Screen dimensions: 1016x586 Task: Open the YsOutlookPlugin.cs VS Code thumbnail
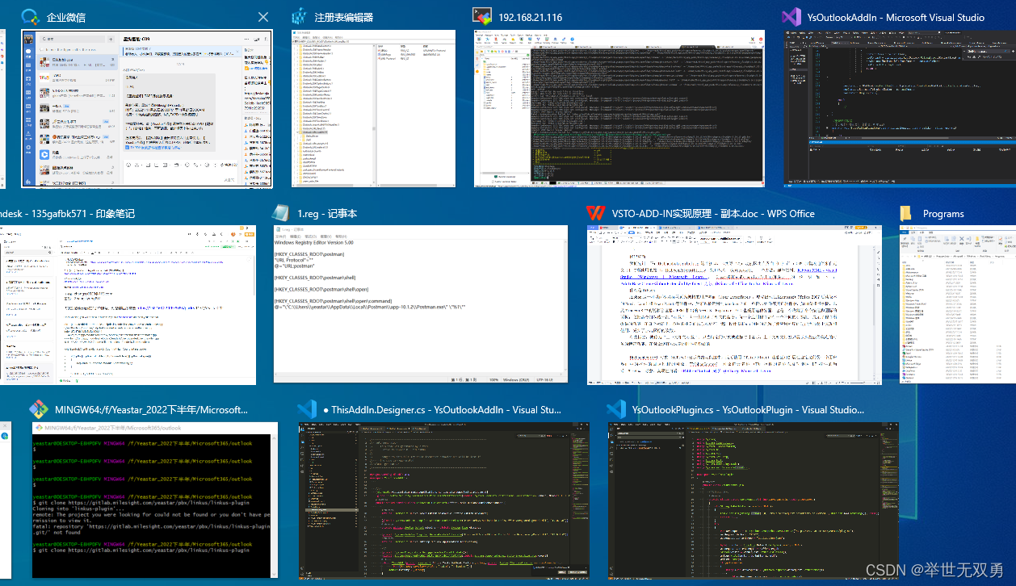pos(754,499)
